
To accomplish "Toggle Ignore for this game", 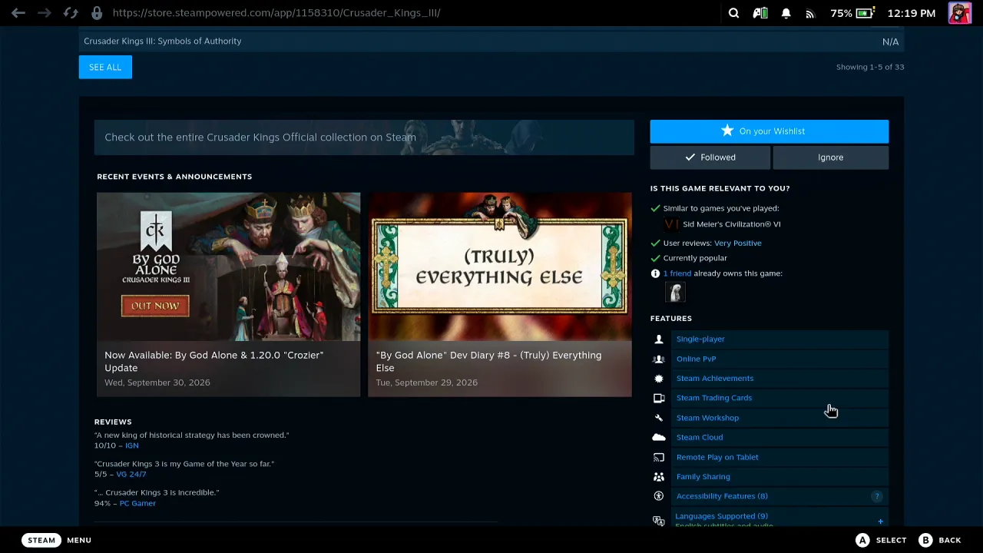I will click(x=831, y=157).
